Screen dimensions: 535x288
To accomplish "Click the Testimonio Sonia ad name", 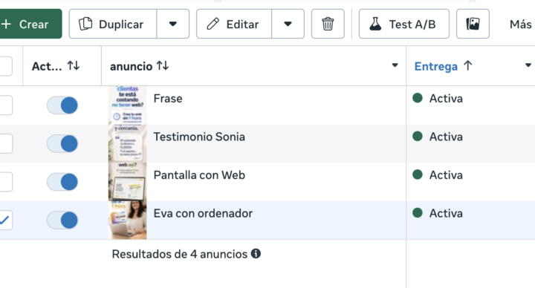I will click(x=199, y=137).
